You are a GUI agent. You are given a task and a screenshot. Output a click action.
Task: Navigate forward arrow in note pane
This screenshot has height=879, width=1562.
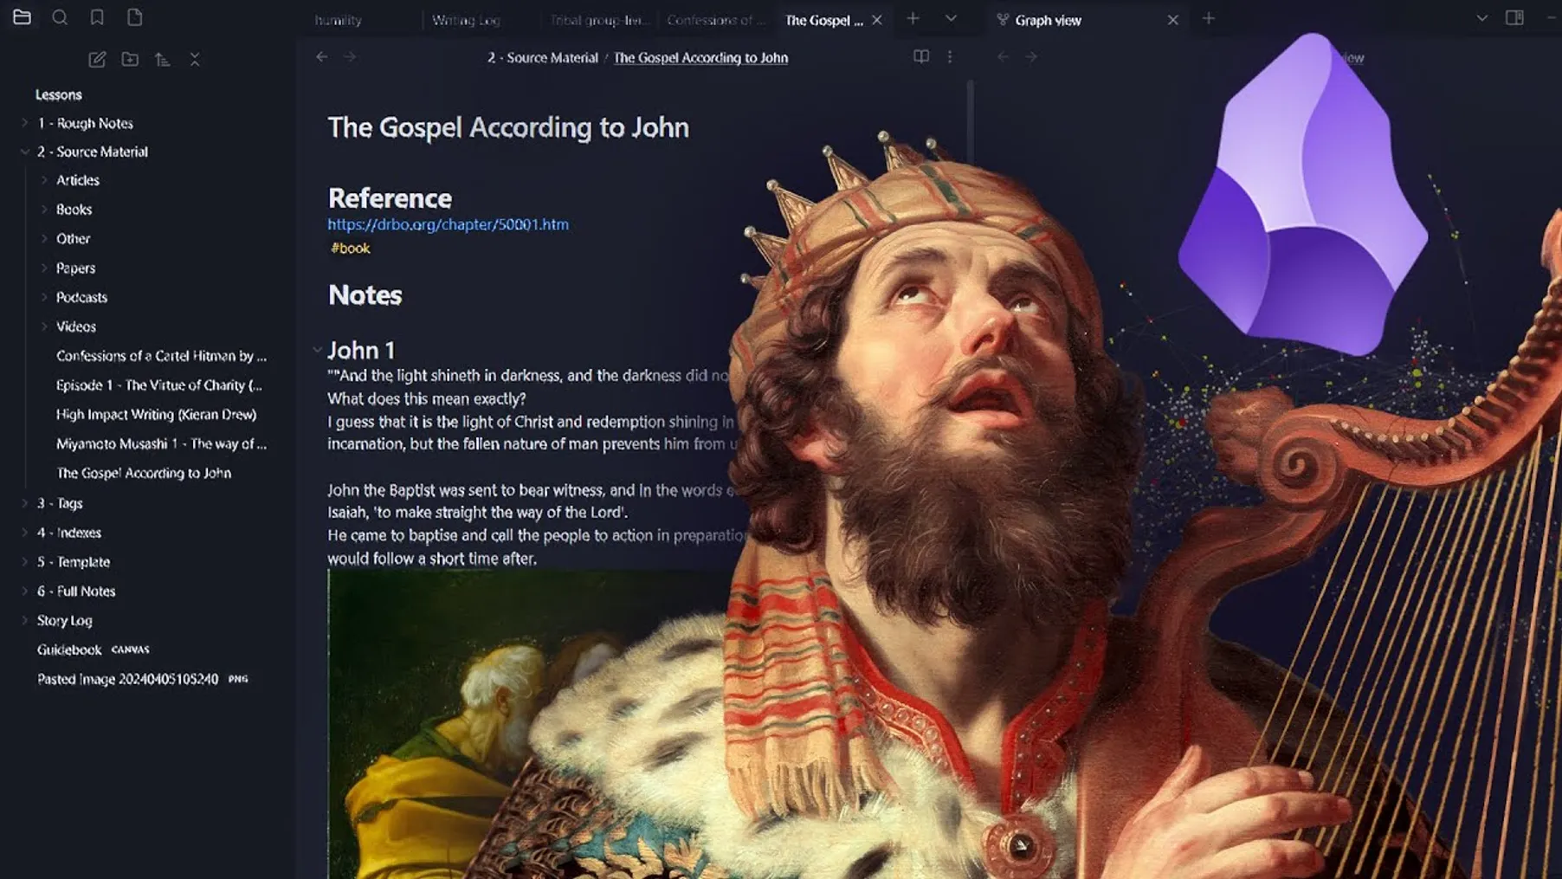[x=350, y=57]
